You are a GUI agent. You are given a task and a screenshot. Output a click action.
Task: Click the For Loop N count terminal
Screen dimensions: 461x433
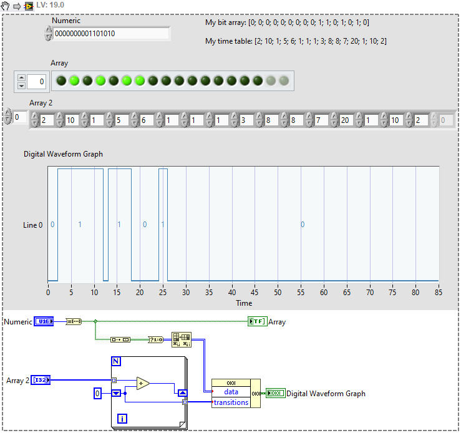(x=117, y=361)
